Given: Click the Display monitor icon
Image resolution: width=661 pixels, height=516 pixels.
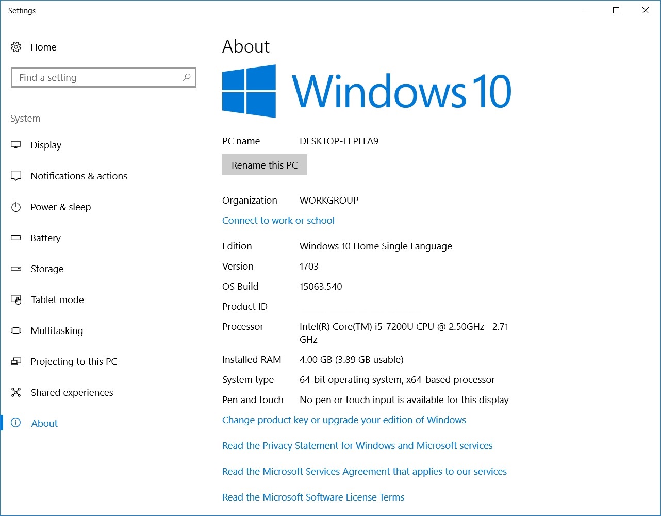Looking at the screenshot, I should [x=16, y=145].
